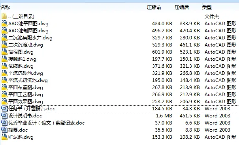The width and height of the screenshot is (239, 145).
Task: Click the 253.2 KB size value
Action: coord(162,102)
